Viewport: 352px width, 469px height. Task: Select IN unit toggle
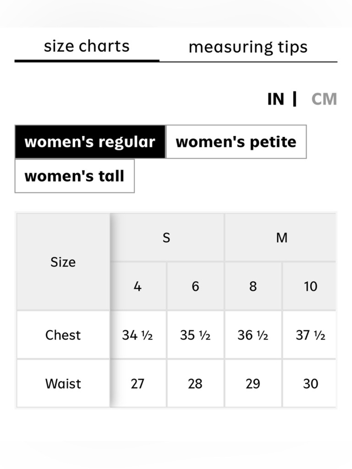[276, 99]
